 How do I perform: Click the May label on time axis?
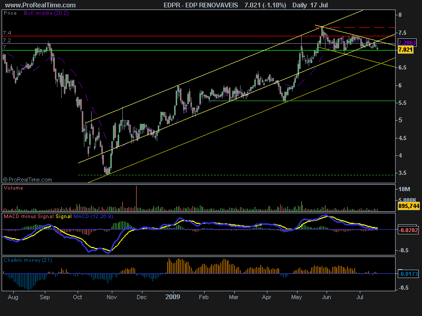(296, 297)
